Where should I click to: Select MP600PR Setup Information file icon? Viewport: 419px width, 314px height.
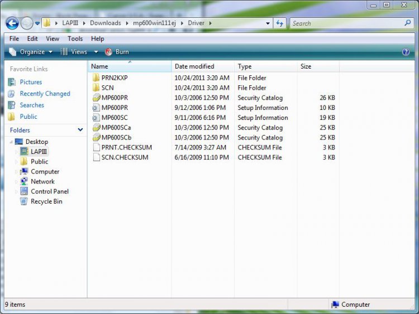click(96, 108)
